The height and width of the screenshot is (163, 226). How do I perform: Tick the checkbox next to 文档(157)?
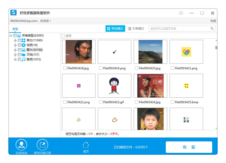pos(19,54)
